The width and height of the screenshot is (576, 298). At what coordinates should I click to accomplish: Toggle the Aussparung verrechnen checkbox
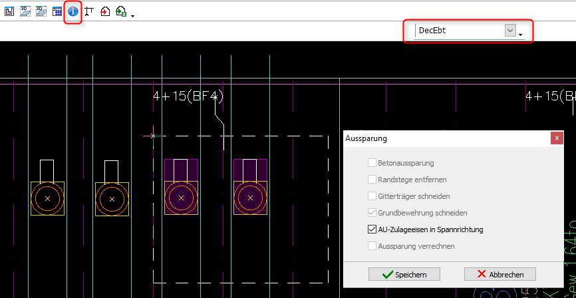[x=372, y=246]
